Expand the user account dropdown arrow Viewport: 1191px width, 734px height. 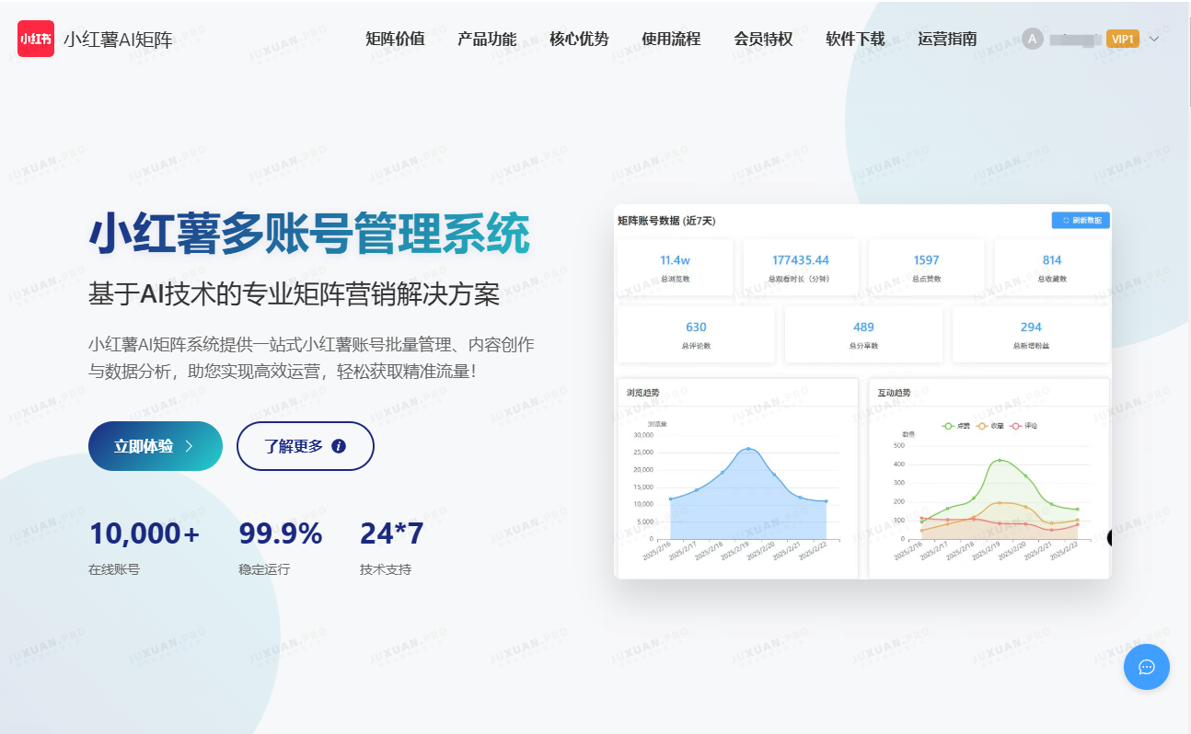pos(1154,39)
